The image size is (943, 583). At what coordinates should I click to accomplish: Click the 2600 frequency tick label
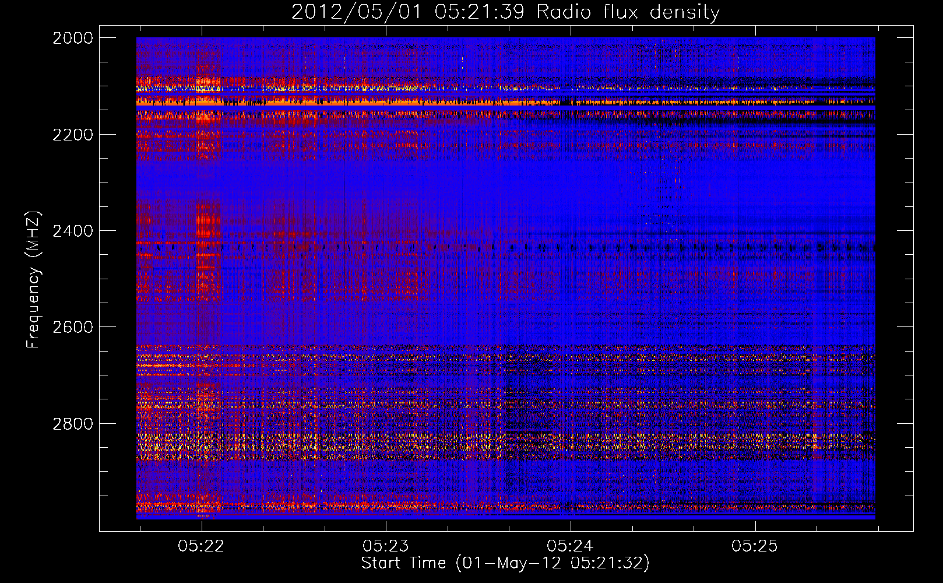73,327
